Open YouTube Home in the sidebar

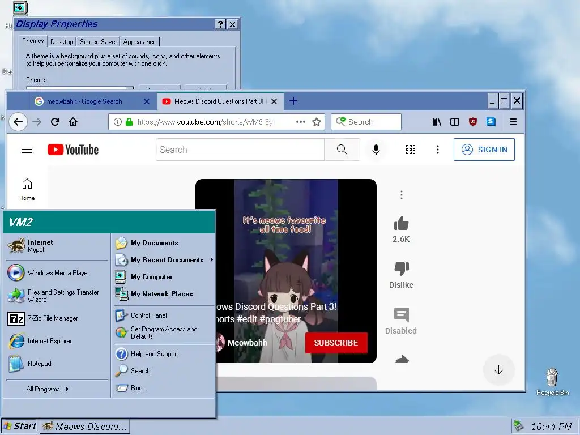tap(27, 189)
